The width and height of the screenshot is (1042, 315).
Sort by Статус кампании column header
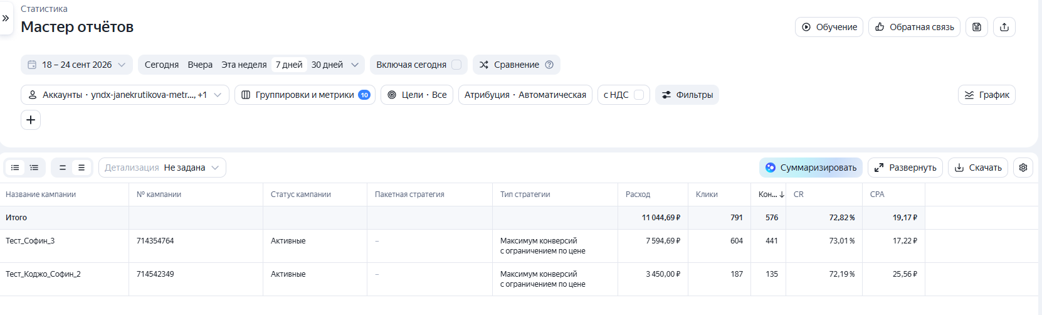coord(301,195)
